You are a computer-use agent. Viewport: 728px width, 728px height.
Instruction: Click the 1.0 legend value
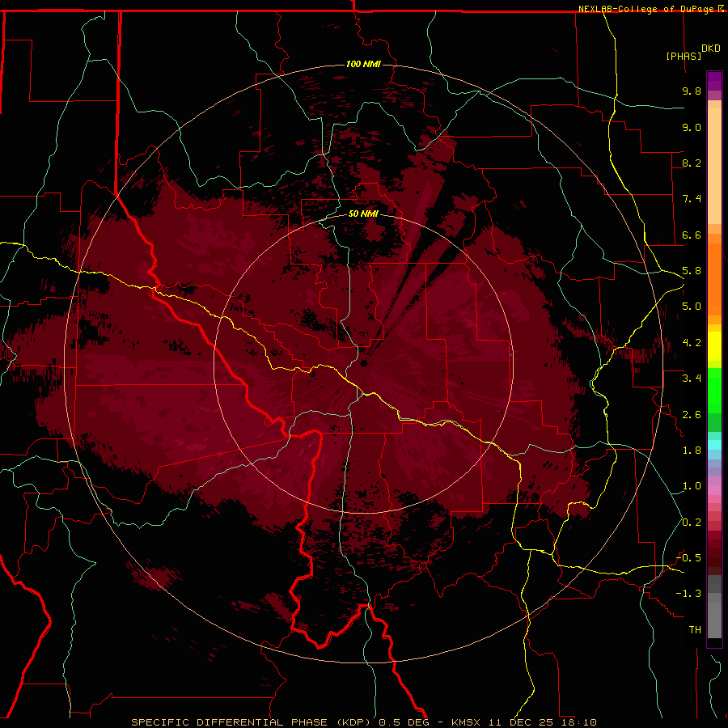(692, 486)
